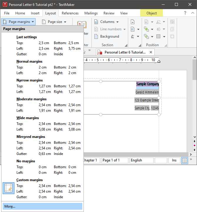This screenshot has height=212, width=197.
Task: Click the Custom margins page icon
Action: [x=9, y=188]
